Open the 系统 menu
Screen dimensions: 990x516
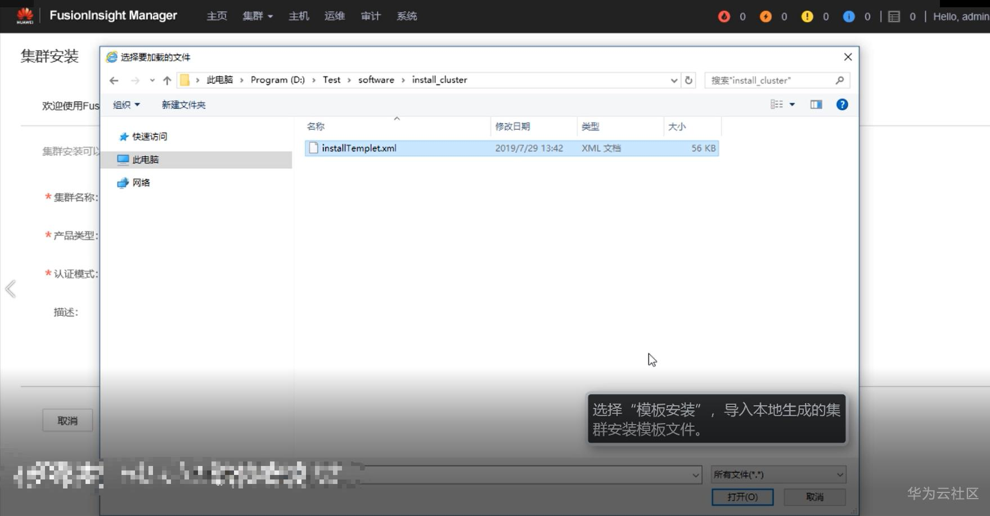click(407, 16)
